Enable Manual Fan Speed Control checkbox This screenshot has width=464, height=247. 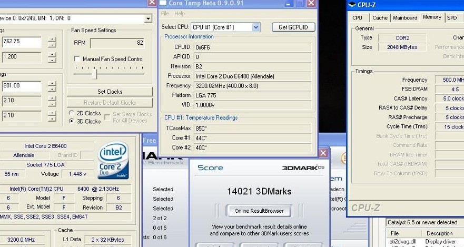click(x=77, y=59)
